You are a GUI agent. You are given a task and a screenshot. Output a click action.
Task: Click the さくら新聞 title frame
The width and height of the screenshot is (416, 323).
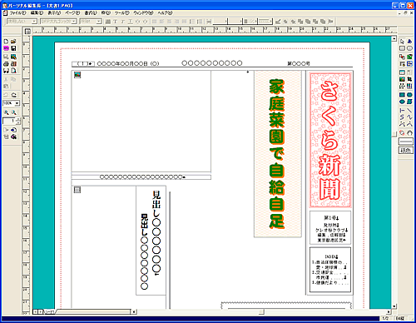pyautogui.click(x=330, y=140)
